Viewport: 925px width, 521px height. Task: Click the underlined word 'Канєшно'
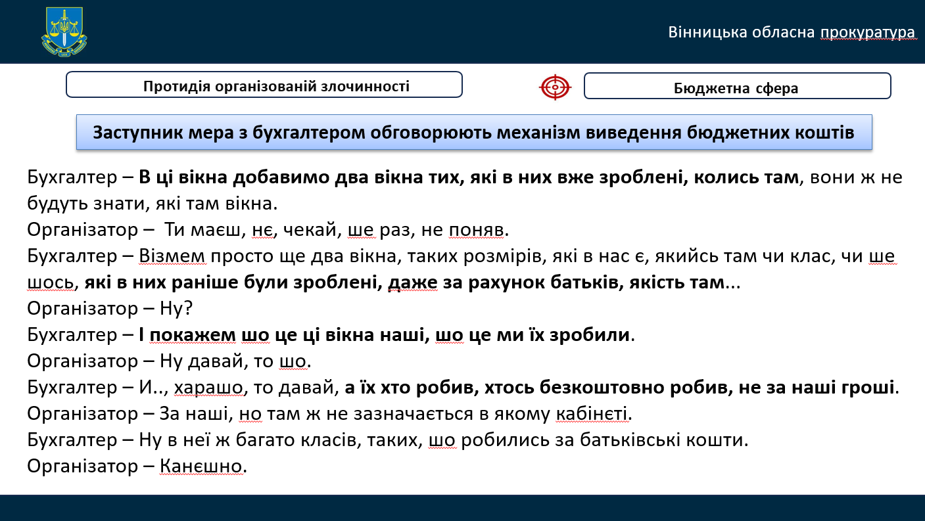coord(201,466)
